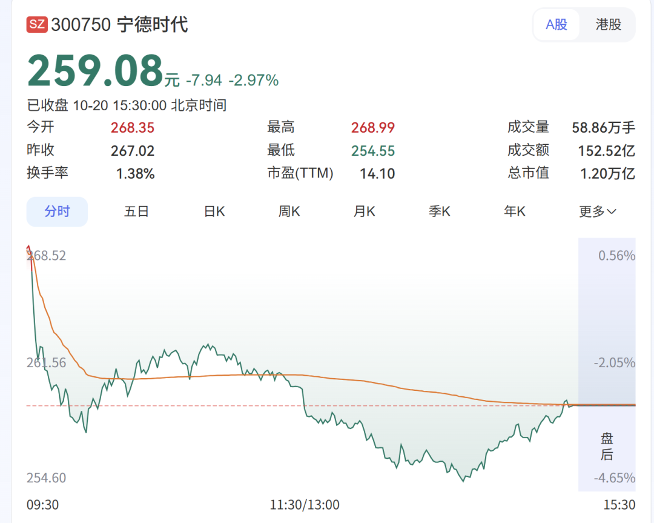Image resolution: width=654 pixels, height=523 pixels.
Task: Click the current price 259.08
Action: pyautogui.click(x=95, y=70)
